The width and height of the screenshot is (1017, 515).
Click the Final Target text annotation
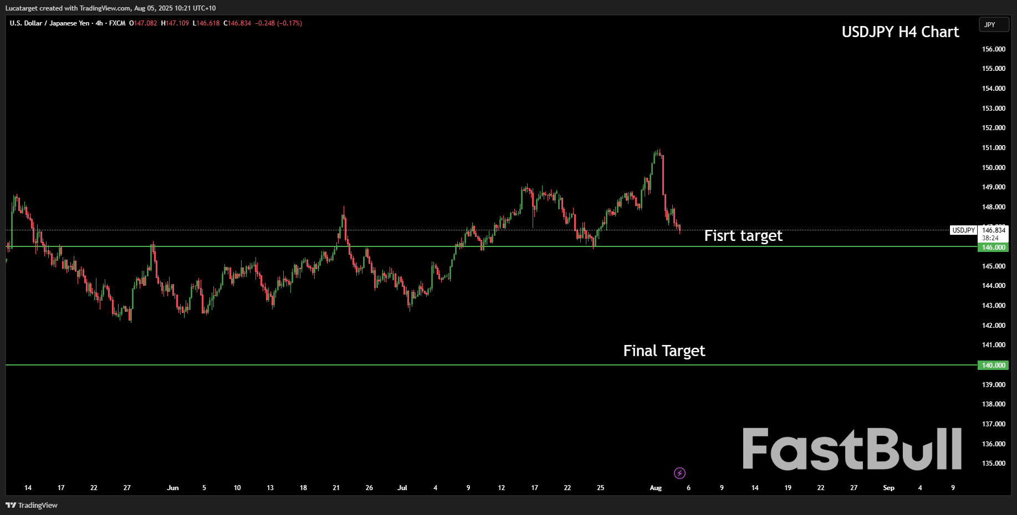[x=663, y=351]
